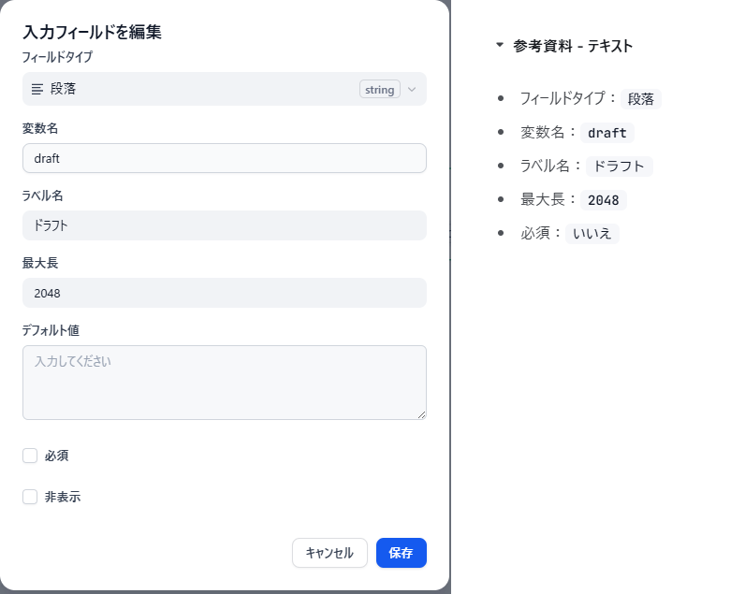
Task: Enable the 必須 checkbox
Action: pos(30,456)
